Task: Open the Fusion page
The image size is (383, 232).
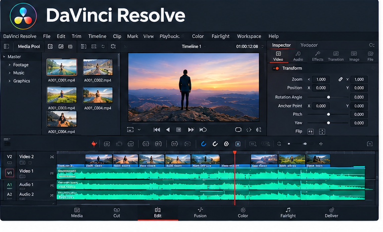Action: point(200,213)
